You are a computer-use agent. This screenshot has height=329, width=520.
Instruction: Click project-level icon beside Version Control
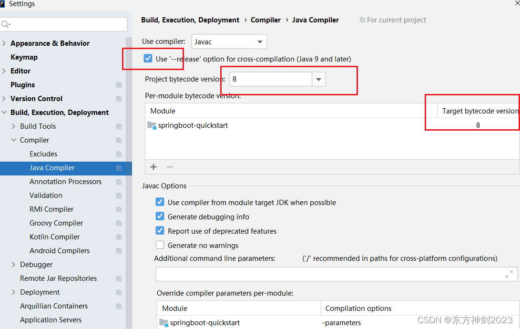(119, 99)
